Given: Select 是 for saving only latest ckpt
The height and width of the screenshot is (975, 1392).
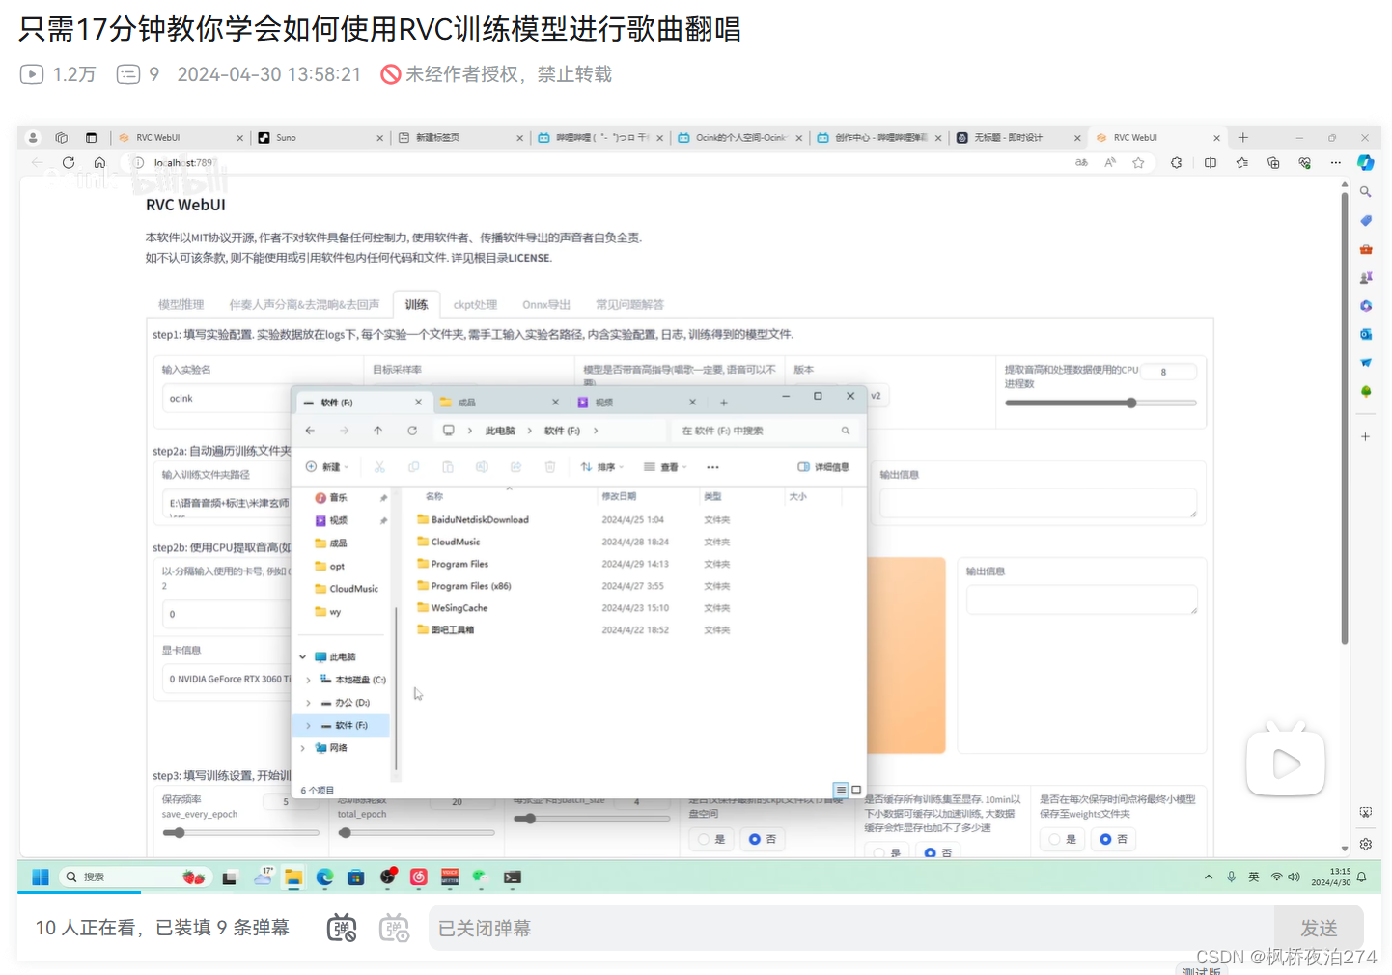Looking at the screenshot, I should coord(711,840).
